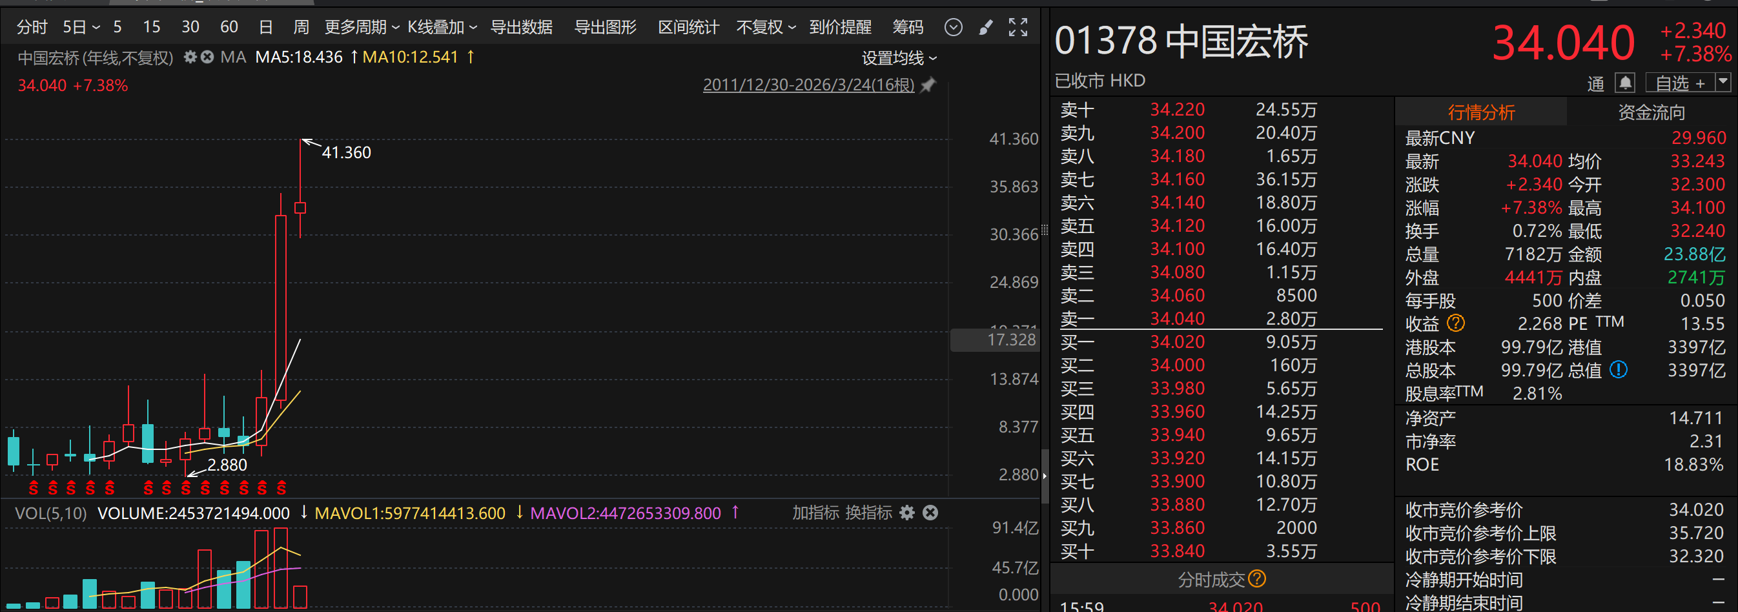Close the VOL indicator panel

[930, 513]
